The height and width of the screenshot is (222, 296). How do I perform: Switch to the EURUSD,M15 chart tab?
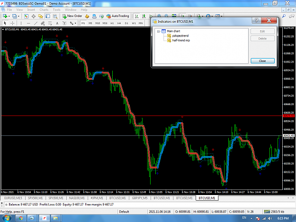point(13,198)
